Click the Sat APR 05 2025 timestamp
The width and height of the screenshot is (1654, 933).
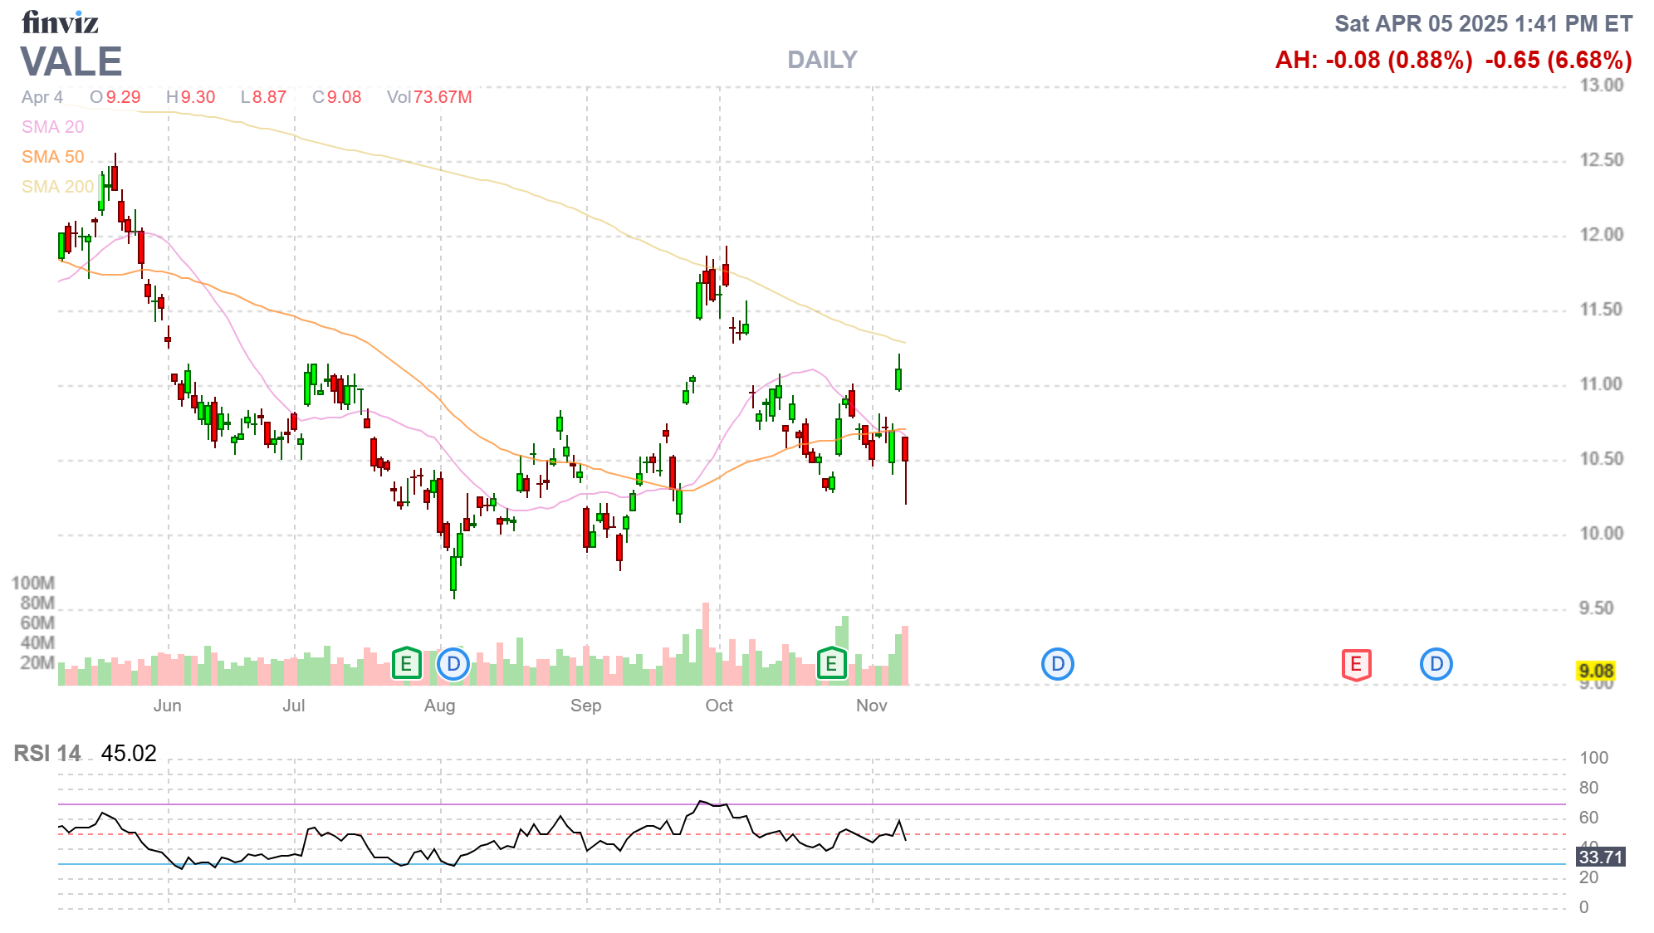pyautogui.click(x=1483, y=23)
